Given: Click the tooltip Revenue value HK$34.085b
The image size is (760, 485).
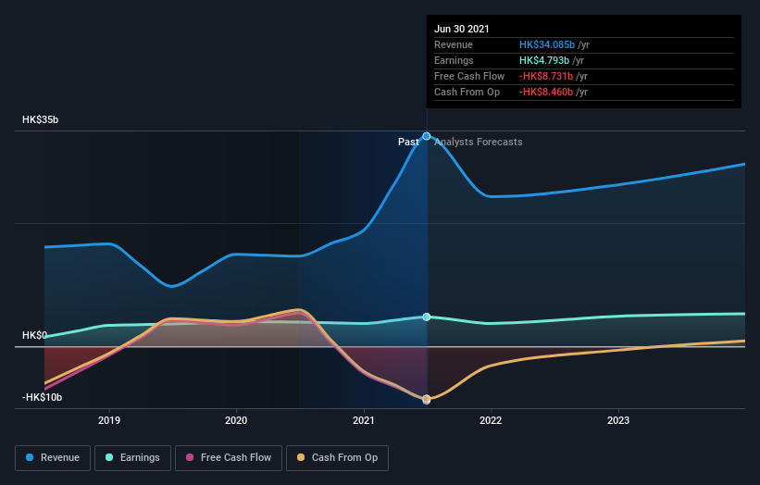Looking at the screenshot, I should [547, 44].
